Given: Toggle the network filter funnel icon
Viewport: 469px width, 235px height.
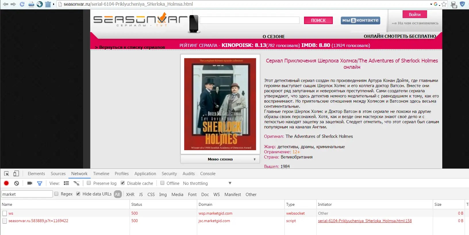Looking at the screenshot, I should click(x=40, y=183).
